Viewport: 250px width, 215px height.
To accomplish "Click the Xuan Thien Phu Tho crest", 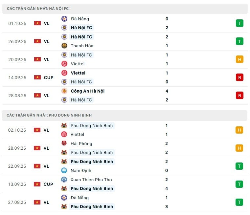I will [x=64, y=180].
